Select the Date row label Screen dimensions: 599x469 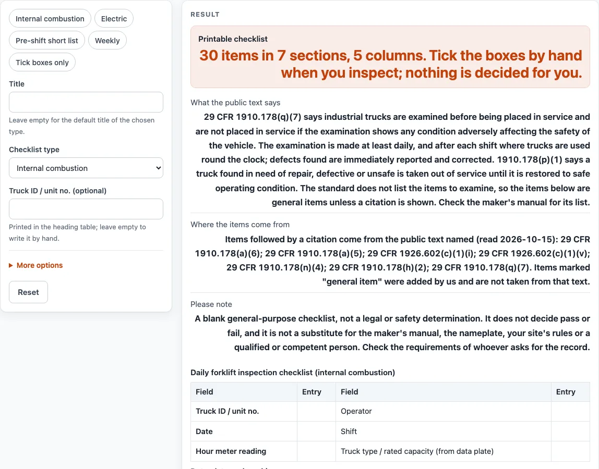pos(244,431)
